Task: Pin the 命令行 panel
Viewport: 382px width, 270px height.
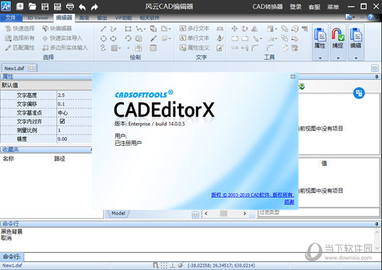Action: [x=377, y=224]
